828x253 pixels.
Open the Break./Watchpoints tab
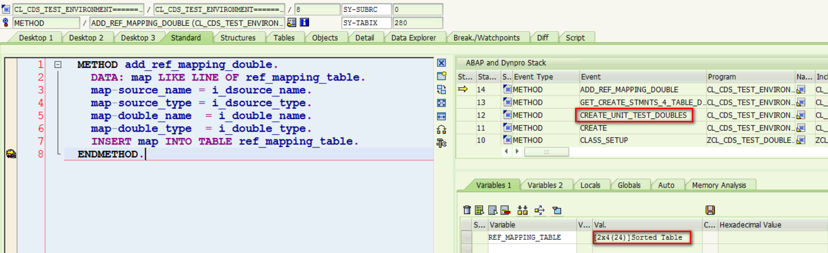click(486, 38)
